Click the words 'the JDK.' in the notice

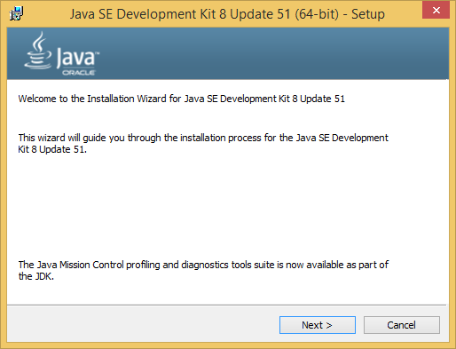pos(36,276)
